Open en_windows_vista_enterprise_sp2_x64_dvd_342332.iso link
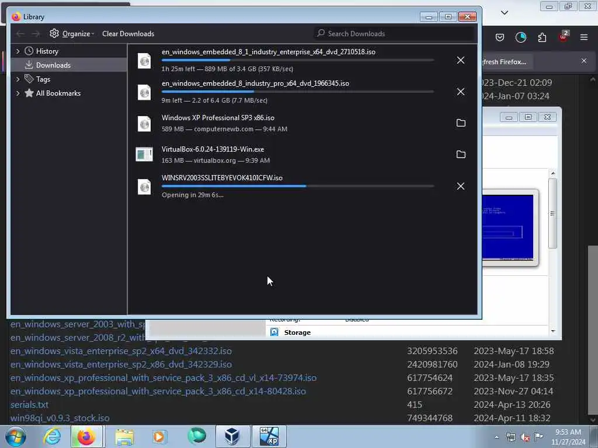The height and width of the screenshot is (448, 598). pyautogui.click(x=121, y=351)
